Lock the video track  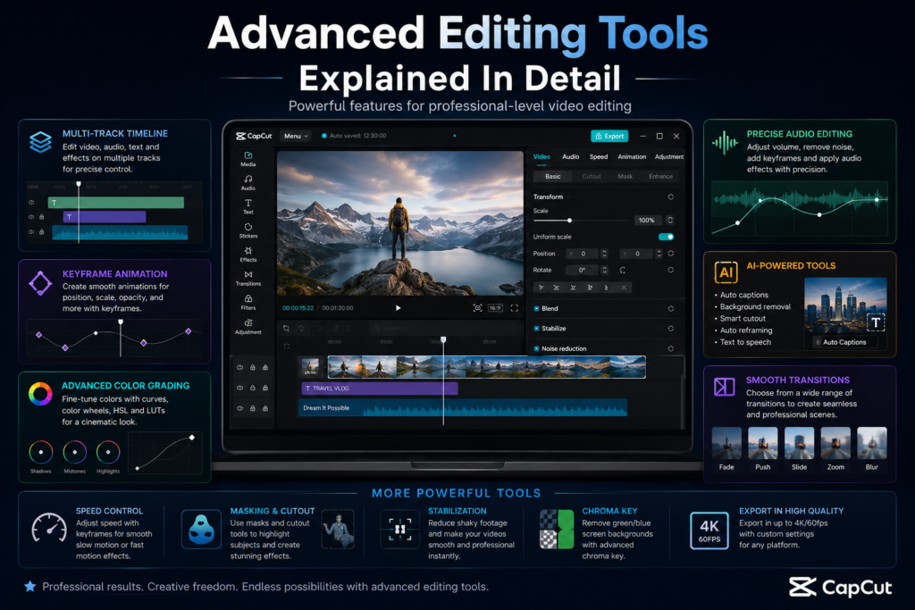point(253,367)
